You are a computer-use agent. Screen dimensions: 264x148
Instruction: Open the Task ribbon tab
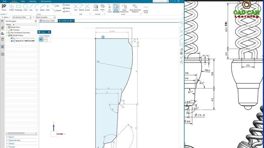coord(5,1)
